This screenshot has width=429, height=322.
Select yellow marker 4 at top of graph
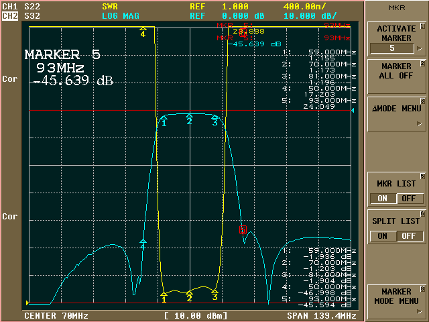(x=143, y=32)
